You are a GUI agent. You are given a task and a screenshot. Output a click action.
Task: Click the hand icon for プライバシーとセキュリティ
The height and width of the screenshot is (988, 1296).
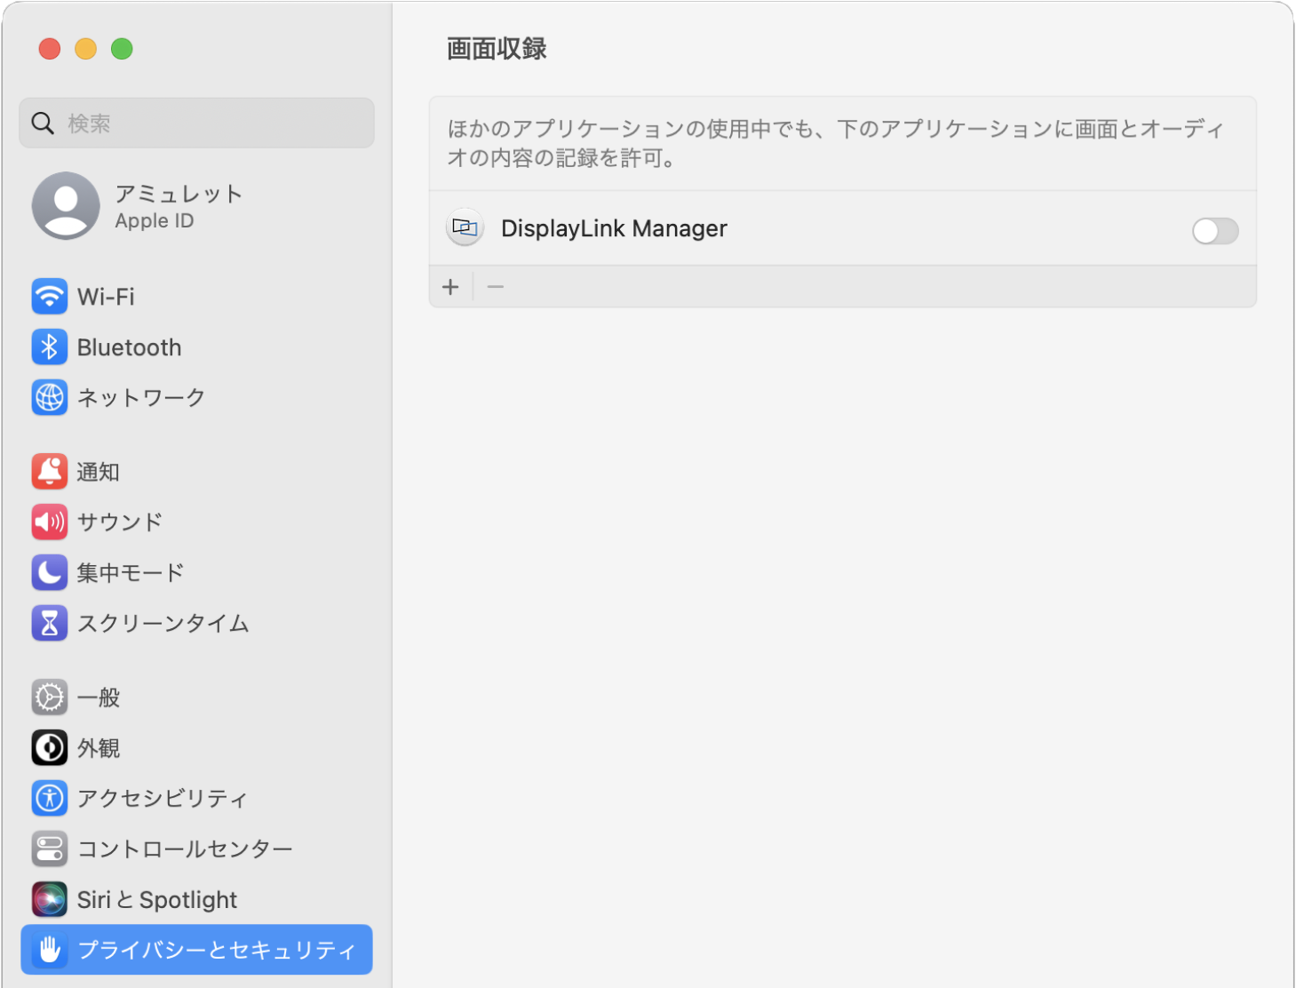[x=50, y=950]
